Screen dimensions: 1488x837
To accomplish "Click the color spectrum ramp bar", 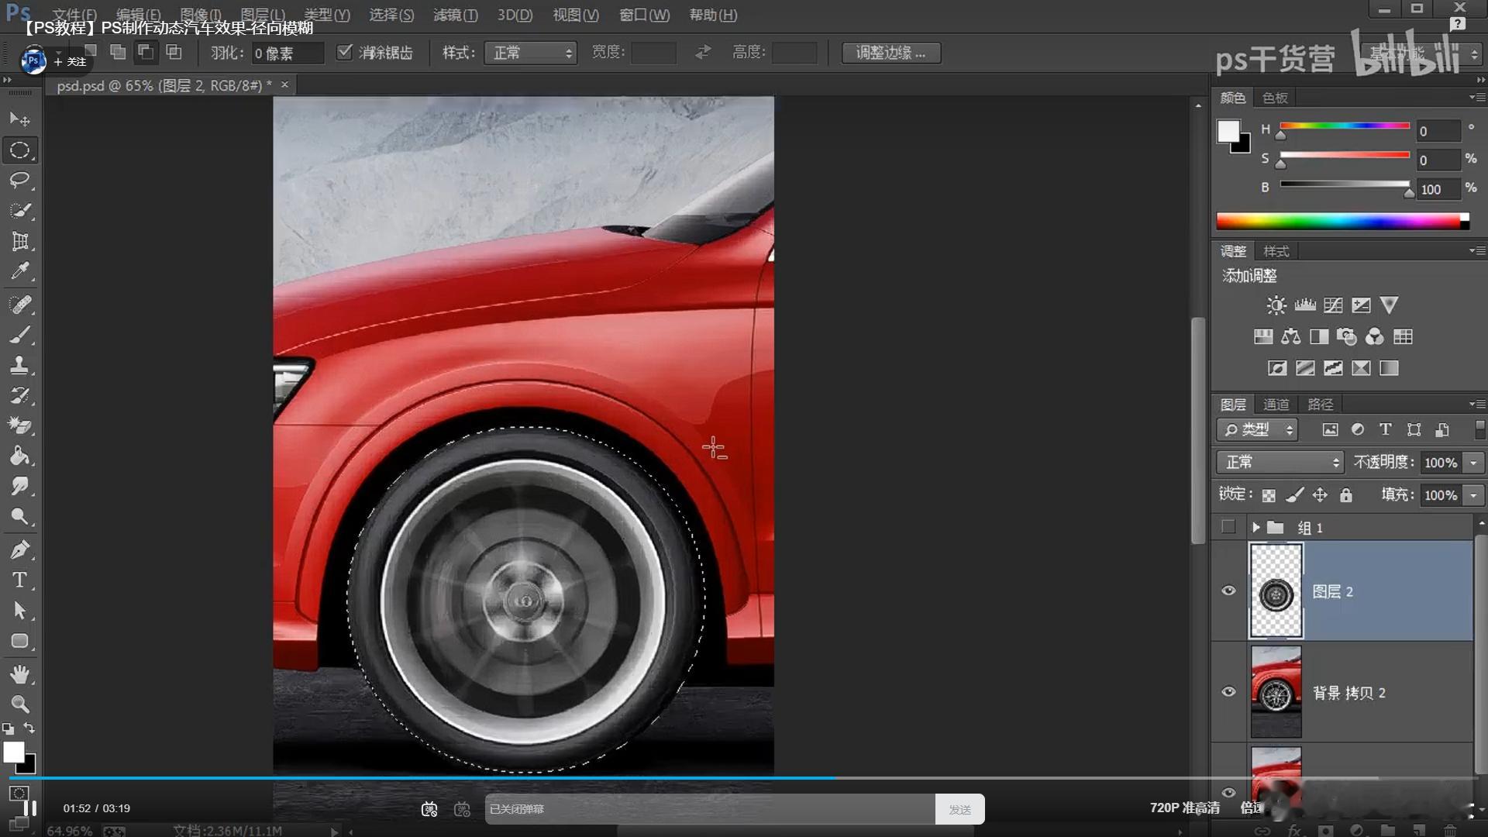I will 1341,222.
